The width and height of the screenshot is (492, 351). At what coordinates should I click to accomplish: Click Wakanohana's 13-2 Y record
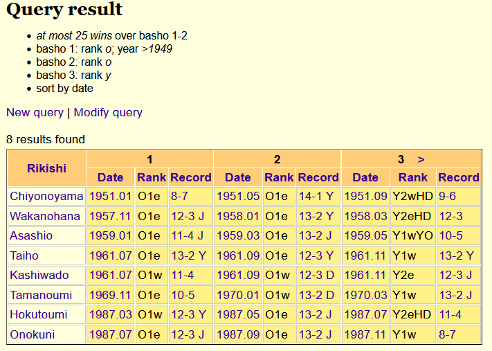(x=316, y=216)
